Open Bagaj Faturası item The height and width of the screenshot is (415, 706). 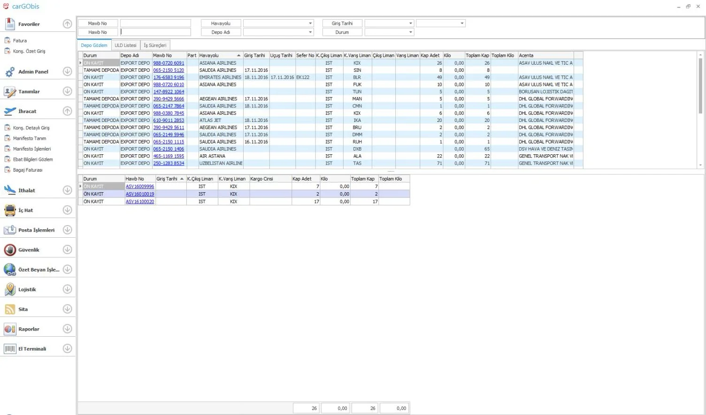tap(28, 170)
